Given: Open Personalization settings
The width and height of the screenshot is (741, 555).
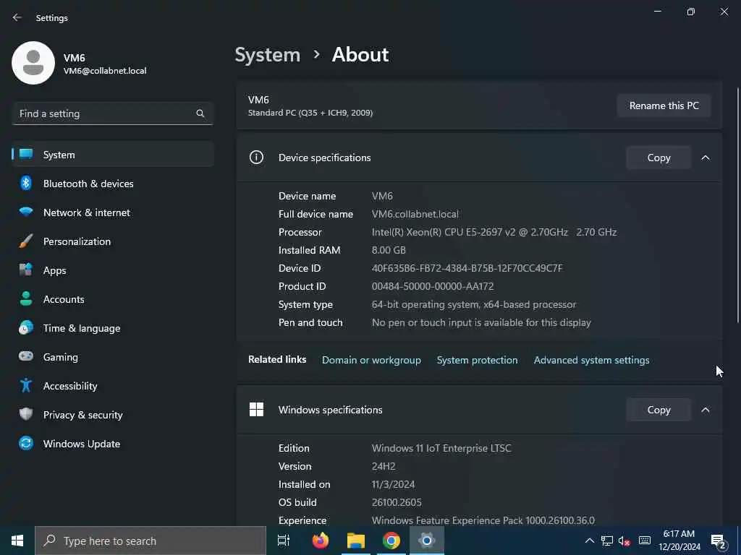Looking at the screenshot, I should pyautogui.click(x=113, y=241).
